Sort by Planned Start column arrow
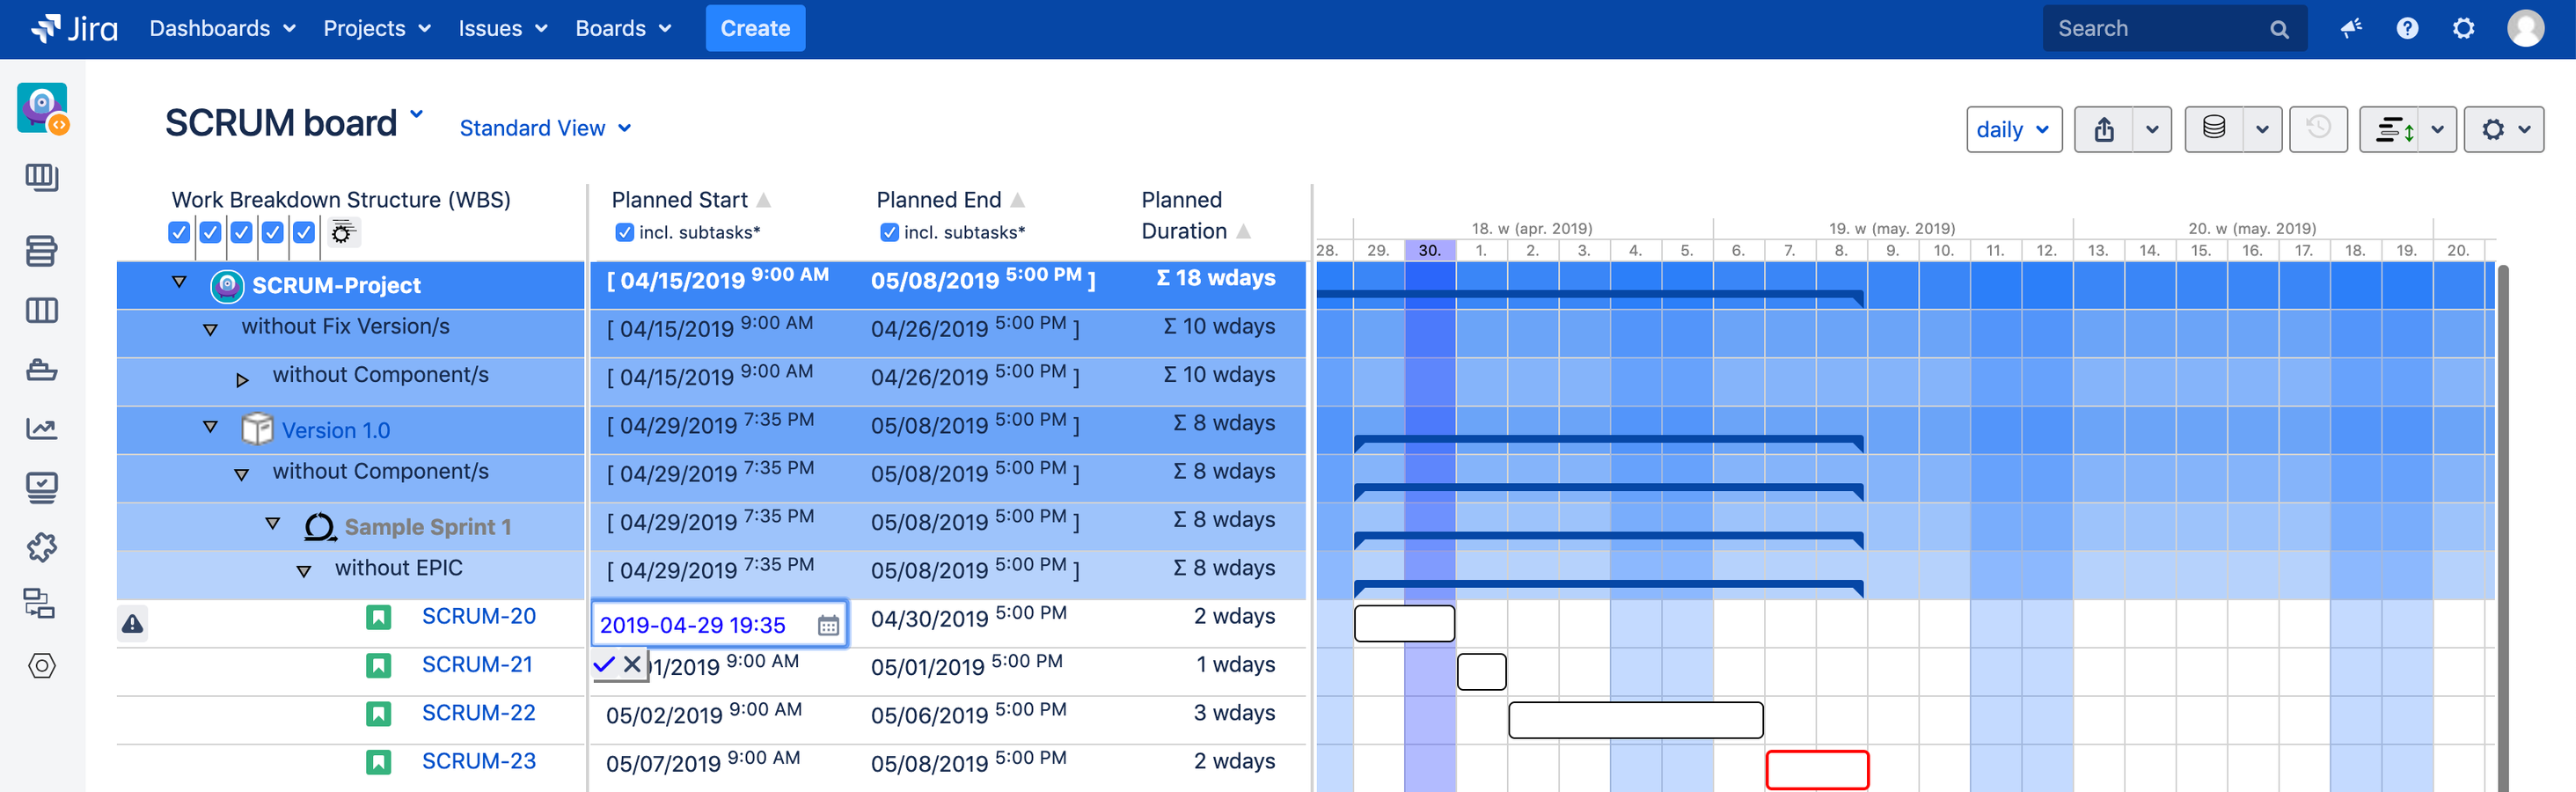 pyautogui.click(x=763, y=200)
